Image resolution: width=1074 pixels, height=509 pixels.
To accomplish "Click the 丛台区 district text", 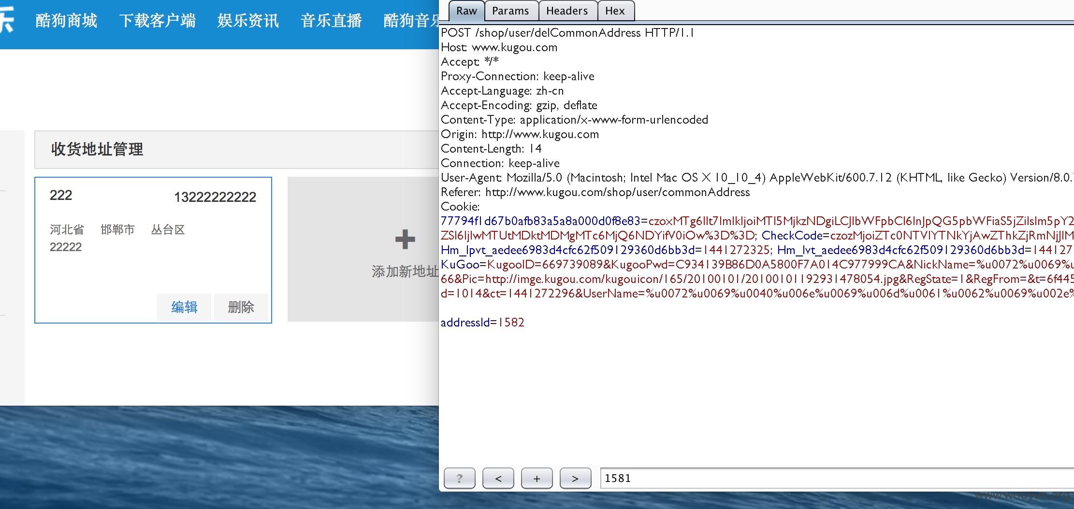I will click(x=168, y=229).
